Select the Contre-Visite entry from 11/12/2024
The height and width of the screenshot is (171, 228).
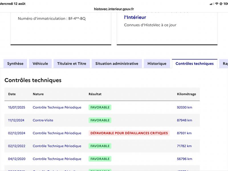[43, 120]
